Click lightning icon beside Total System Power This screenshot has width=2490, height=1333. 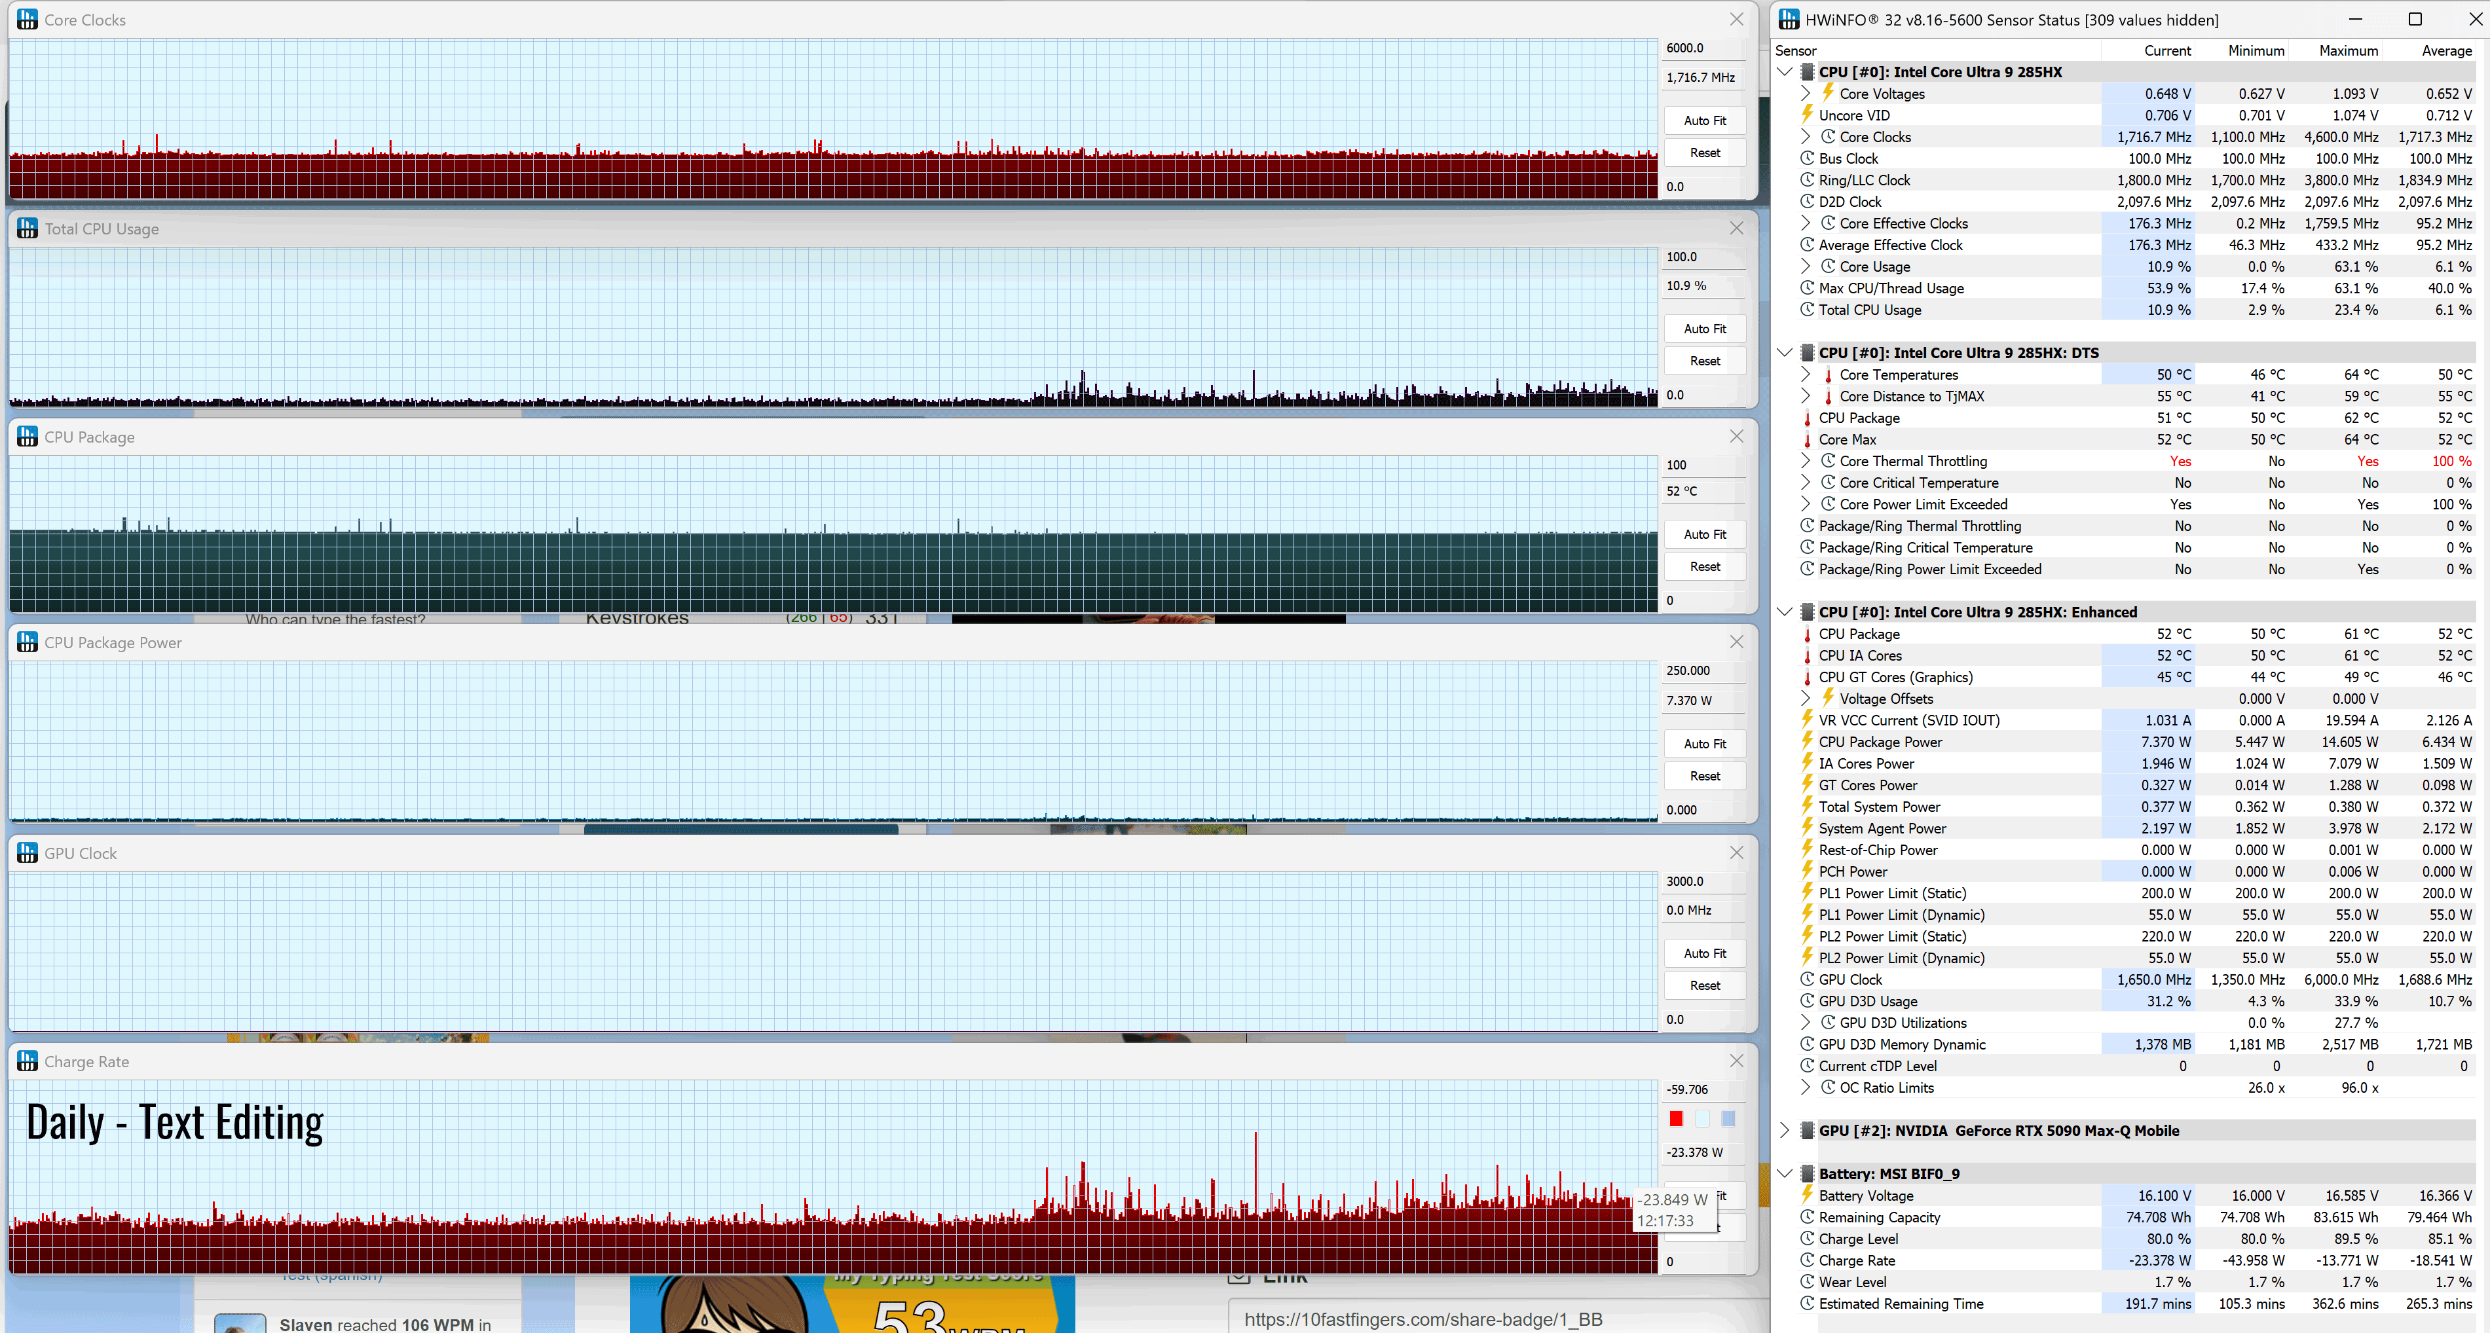(x=1807, y=806)
